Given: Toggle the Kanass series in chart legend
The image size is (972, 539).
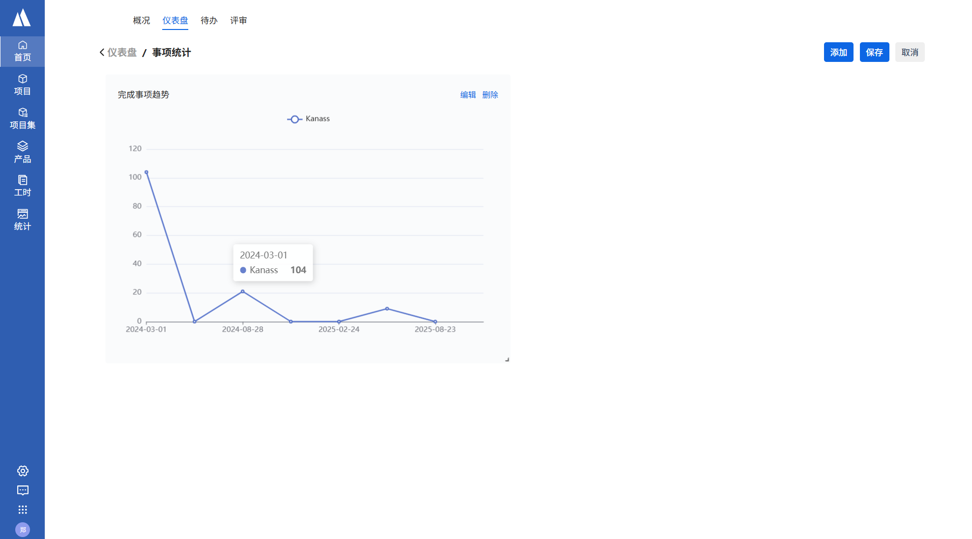Looking at the screenshot, I should coord(309,119).
